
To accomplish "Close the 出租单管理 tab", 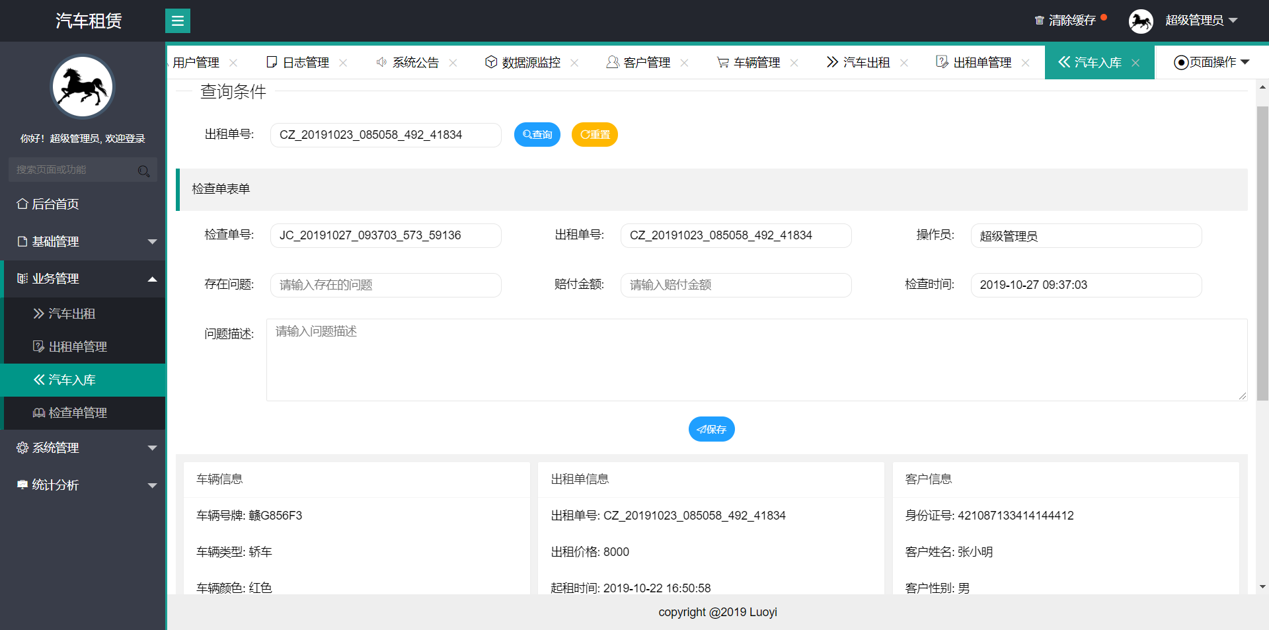I will point(1025,63).
